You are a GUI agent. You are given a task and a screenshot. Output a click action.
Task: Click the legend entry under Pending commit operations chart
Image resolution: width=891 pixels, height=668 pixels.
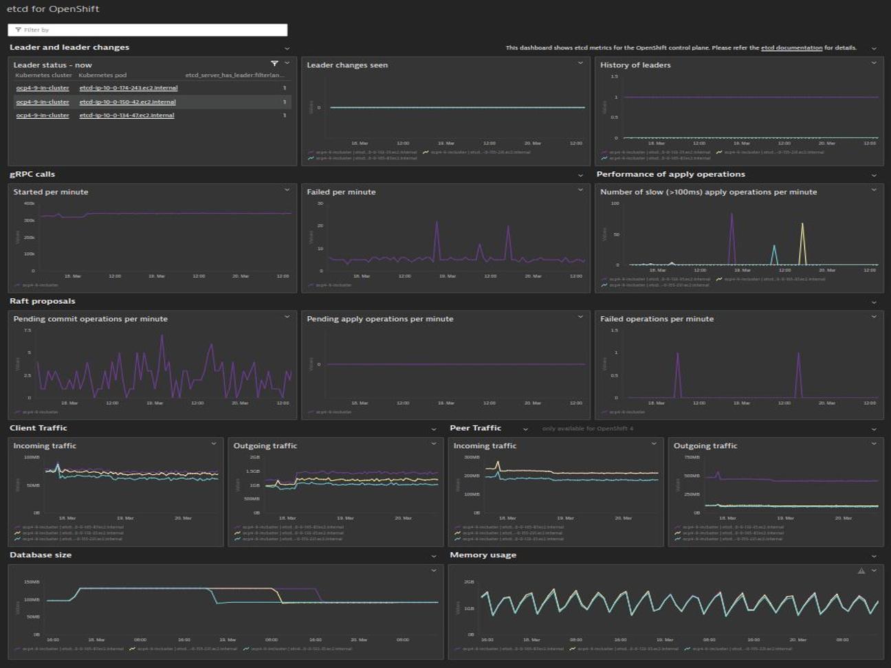(36, 412)
